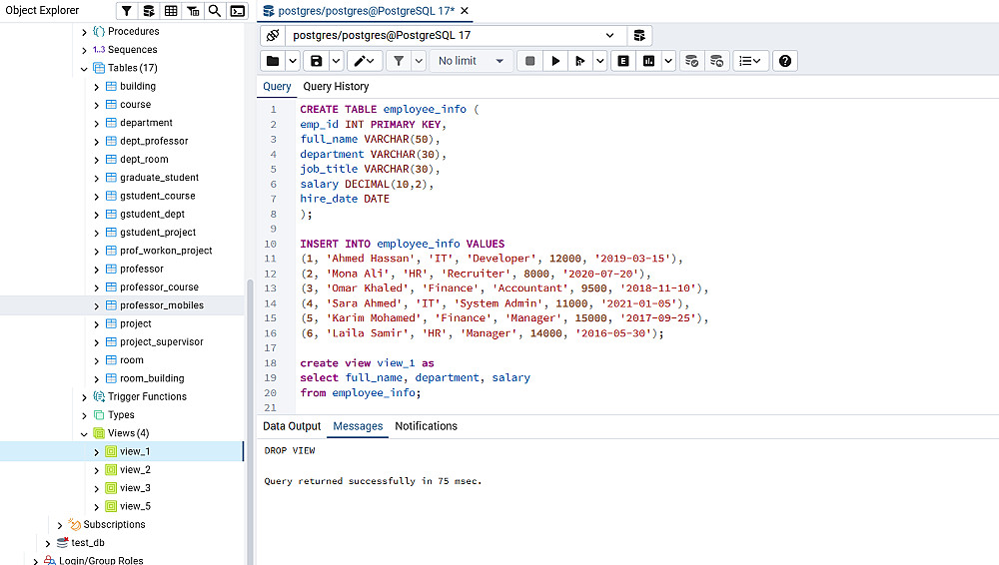Open the Notifications tab
This screenshot has height=565, width=999.
click(426, 426)
